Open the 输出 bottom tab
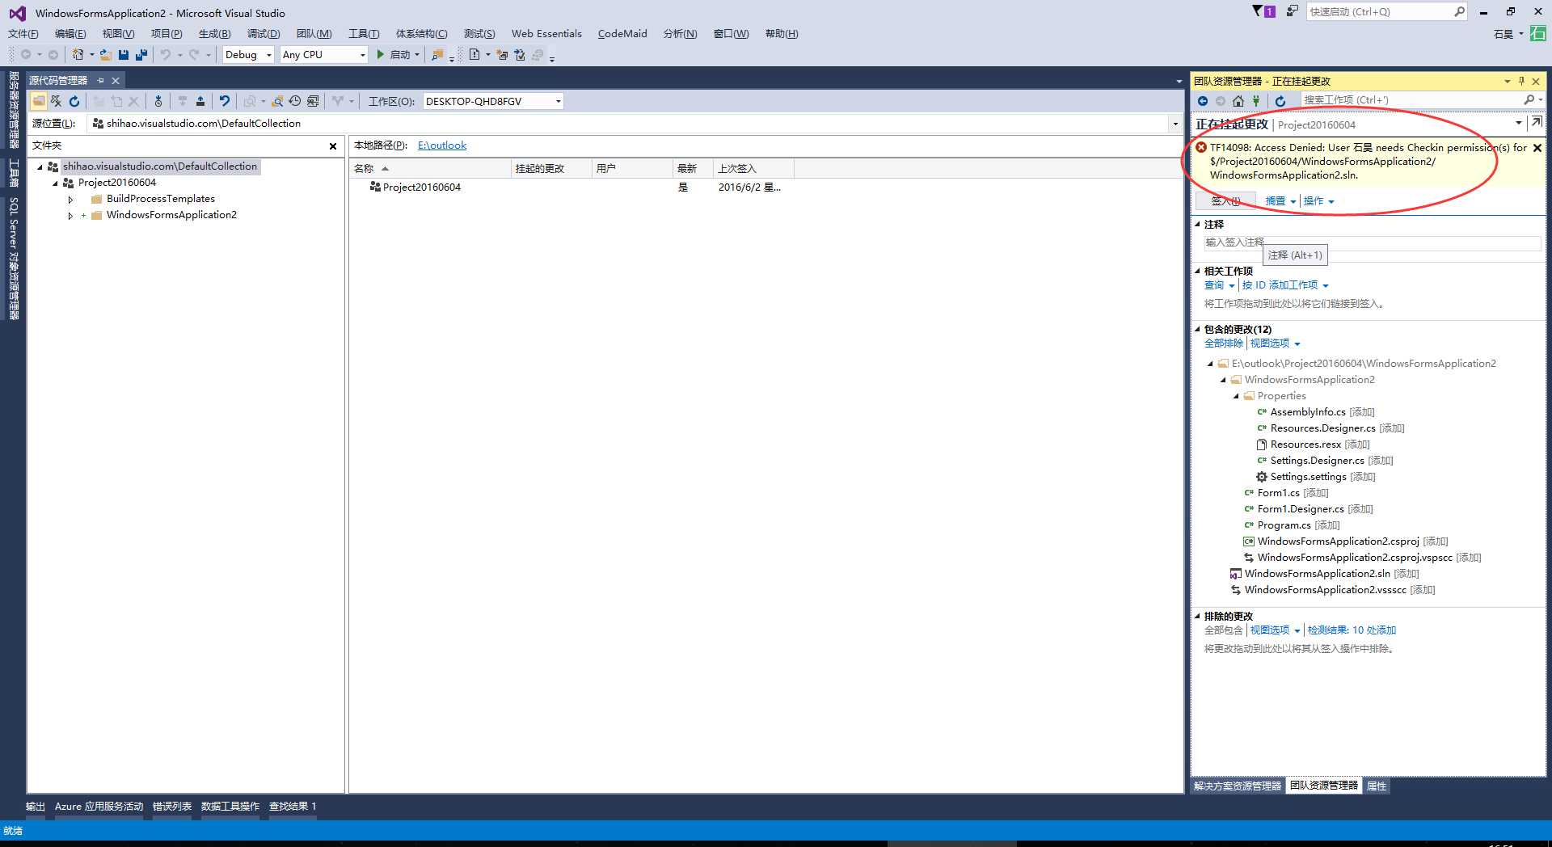Viewport: 1552px width, 847px height. 36,807
